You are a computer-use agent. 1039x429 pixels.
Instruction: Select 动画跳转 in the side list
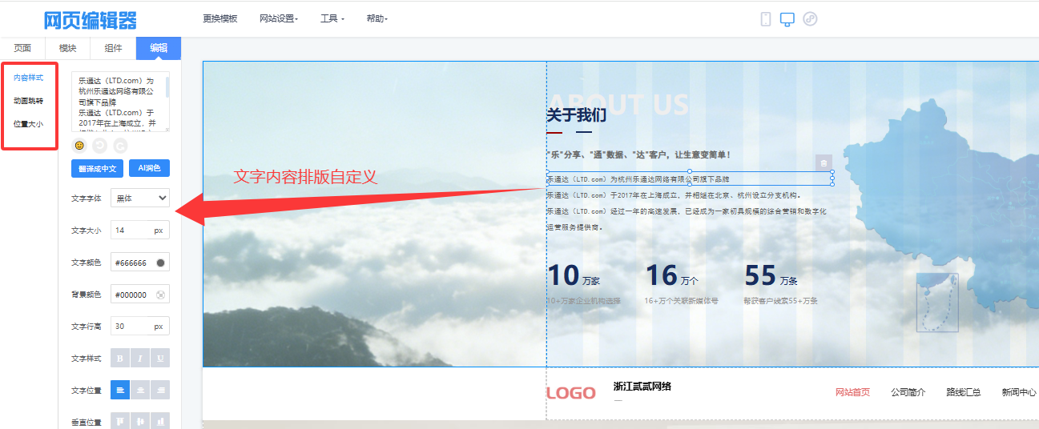click(29, 101)
